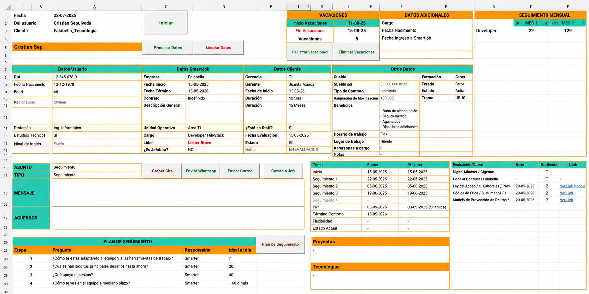589x294 pixels.
Task: Select the value 129 under MES 2
Action: coord(568,31)
